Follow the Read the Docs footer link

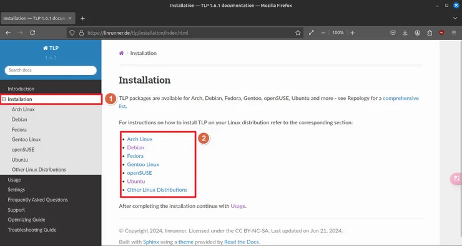[x=242, y=242]
